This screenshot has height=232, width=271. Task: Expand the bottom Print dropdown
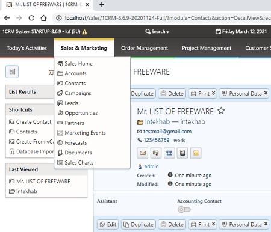(214, 224)
